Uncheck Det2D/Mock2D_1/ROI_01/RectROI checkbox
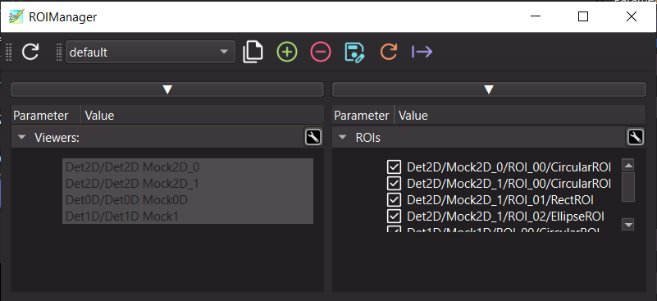Image resolution: width=657 pixels, height=301 pixels. (x=394, y=199)
